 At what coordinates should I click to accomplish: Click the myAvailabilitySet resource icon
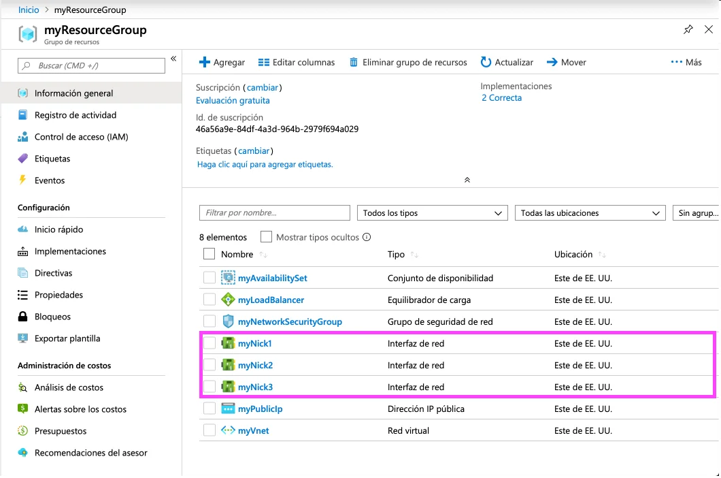point(228,278)
